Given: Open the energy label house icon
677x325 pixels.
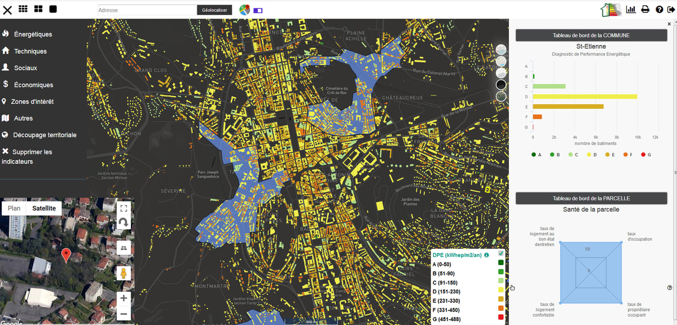Looking at the screenshot, I should 611,10.
